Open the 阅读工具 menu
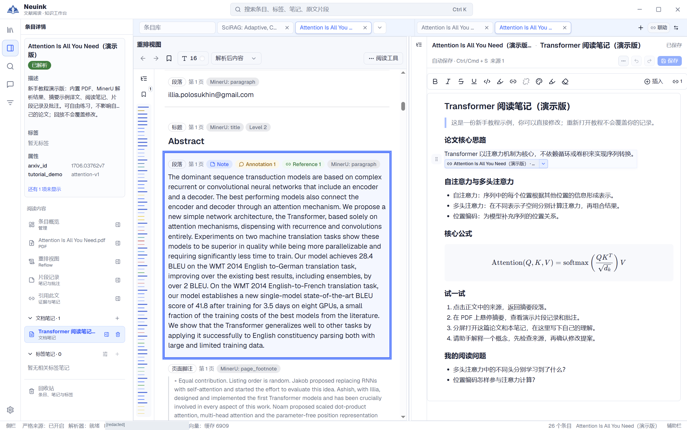Screen dimensions: 687x430 (383, 58)
